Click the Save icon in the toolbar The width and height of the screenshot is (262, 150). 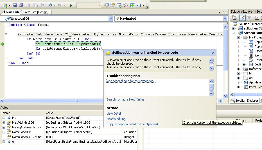pyautogui.click(x=15, y=5)
